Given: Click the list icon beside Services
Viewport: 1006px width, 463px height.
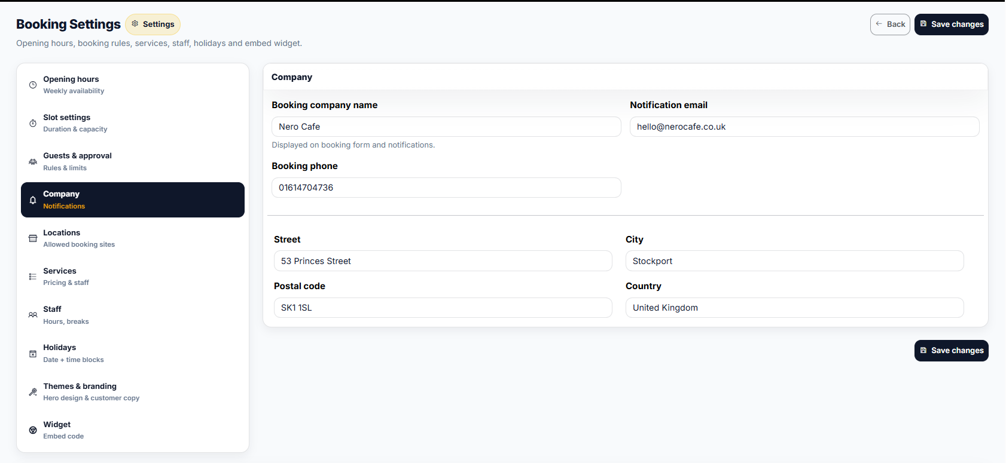Looking at the screenshot, I should click(33, 277).
